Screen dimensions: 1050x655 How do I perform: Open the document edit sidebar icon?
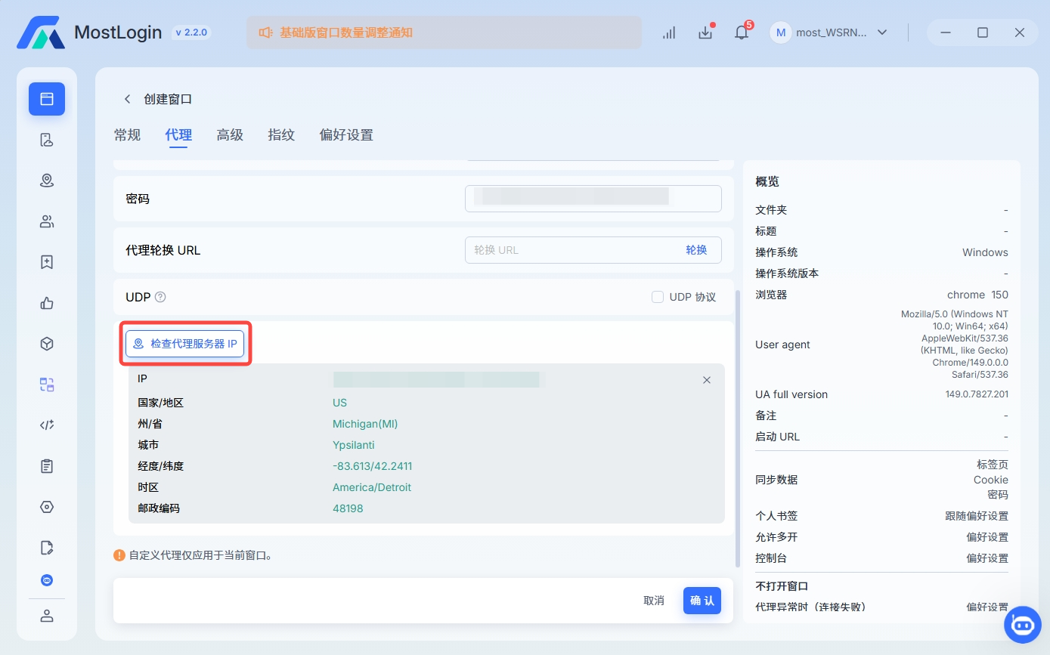click(47, 548)
